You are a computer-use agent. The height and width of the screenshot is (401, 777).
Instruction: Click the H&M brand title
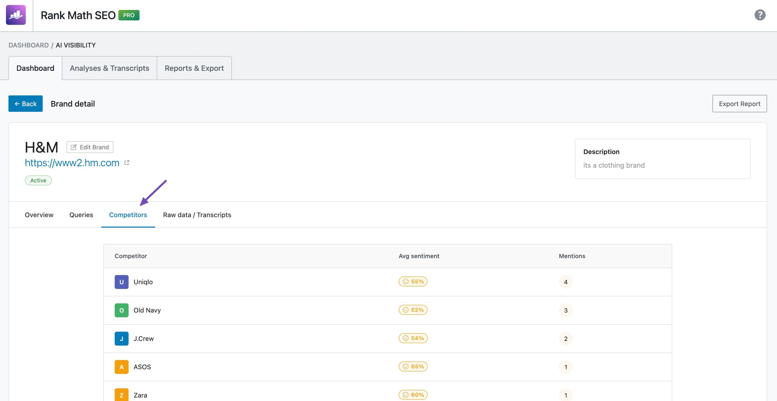tap(41, 147)
